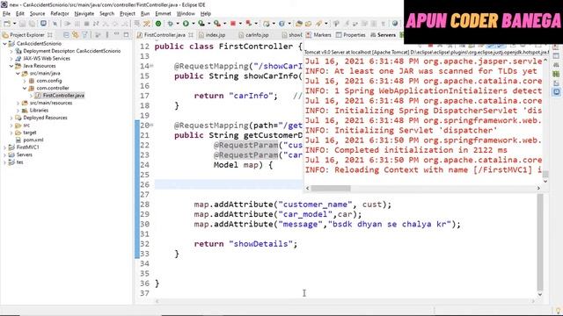Switch to the Markers tab
The height and width of the screenshot is (316, 563).
click(x=318, y=35)
